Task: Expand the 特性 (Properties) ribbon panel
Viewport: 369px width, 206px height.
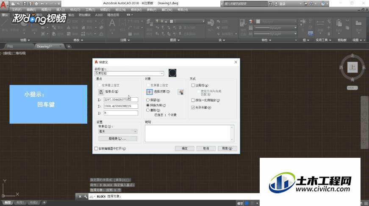Action: [266, 40]
